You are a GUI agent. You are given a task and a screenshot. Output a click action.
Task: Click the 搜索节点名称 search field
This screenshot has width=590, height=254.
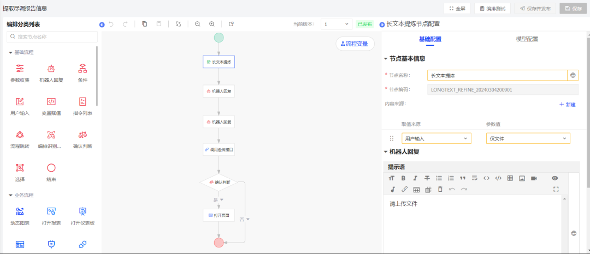tap(52, 37)
